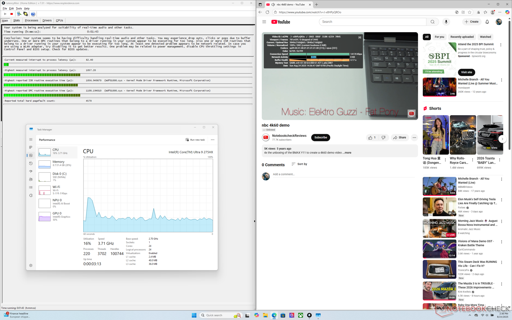Open Task Manager more options ellipsis
The height and width of the screenshot is (320, 512).
click(x=213, y=140)
